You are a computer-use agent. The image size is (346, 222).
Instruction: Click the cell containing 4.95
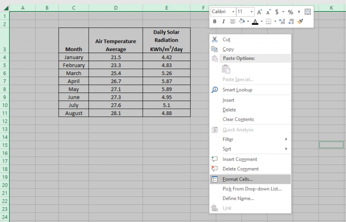(x=167, y=97)
